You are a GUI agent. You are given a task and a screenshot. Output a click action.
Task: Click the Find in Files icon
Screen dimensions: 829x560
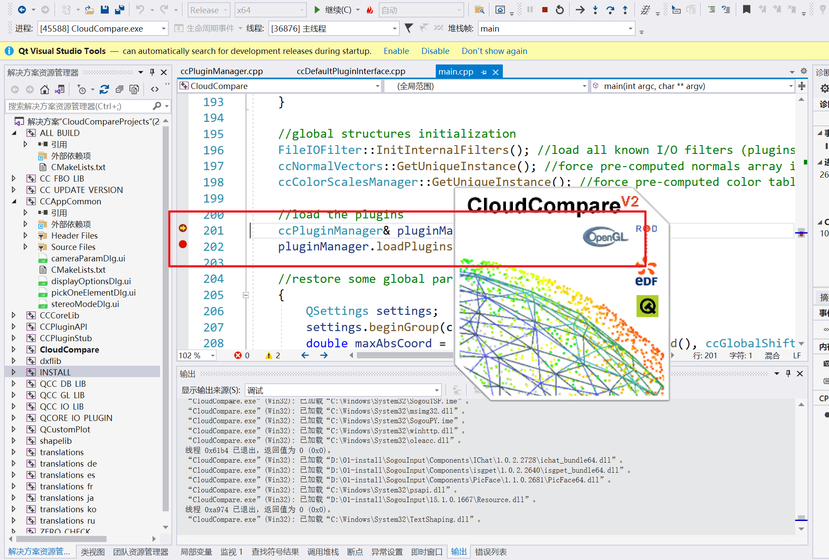tap(480, 10)
